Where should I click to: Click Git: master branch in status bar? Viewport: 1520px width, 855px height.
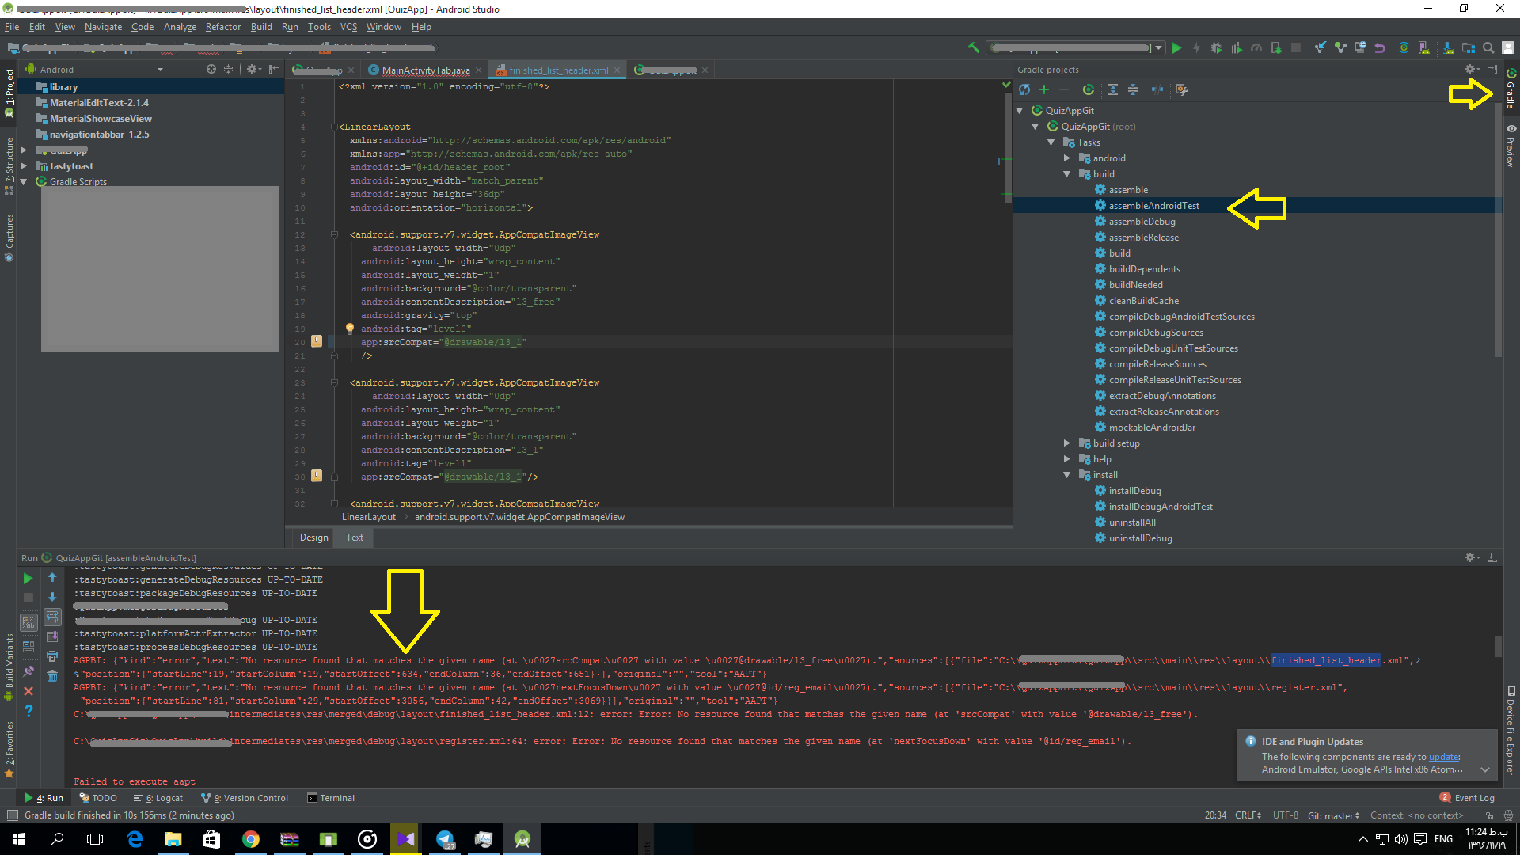pyautogui.click(x=1333, y=815)
